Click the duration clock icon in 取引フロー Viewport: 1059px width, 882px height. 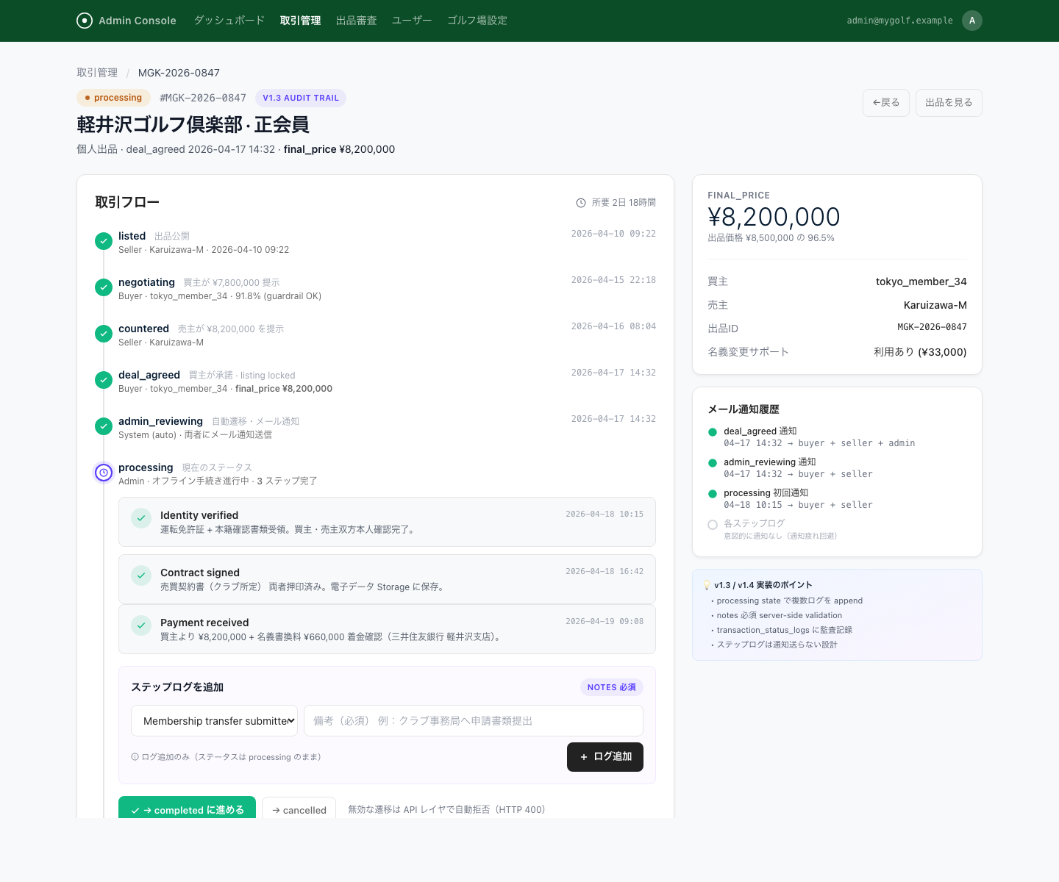pos(581,203)
